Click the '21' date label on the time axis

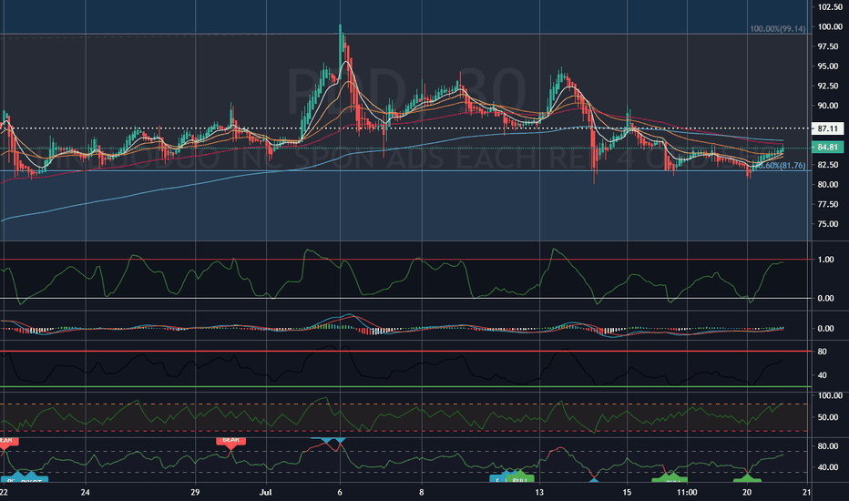pyautogui.click(x=807, y=492)
